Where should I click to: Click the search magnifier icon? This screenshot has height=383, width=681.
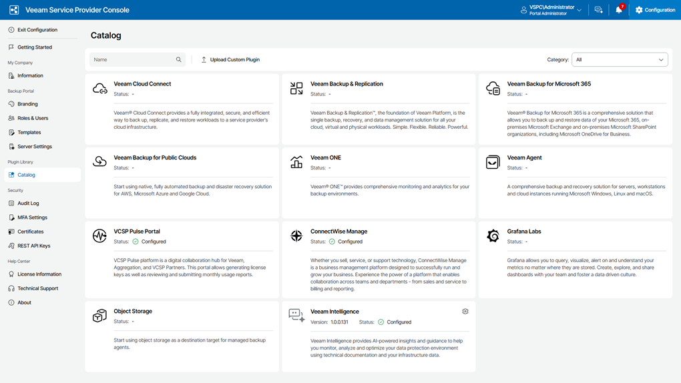(x=178, y=59)
